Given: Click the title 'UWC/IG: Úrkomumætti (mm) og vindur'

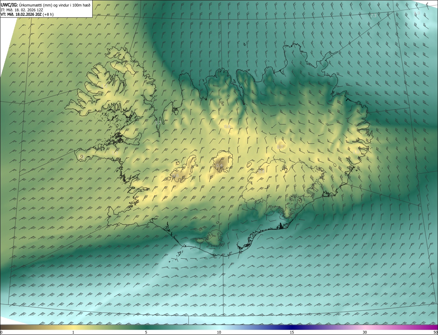Looking at the screenshot, I should [46, 5].
